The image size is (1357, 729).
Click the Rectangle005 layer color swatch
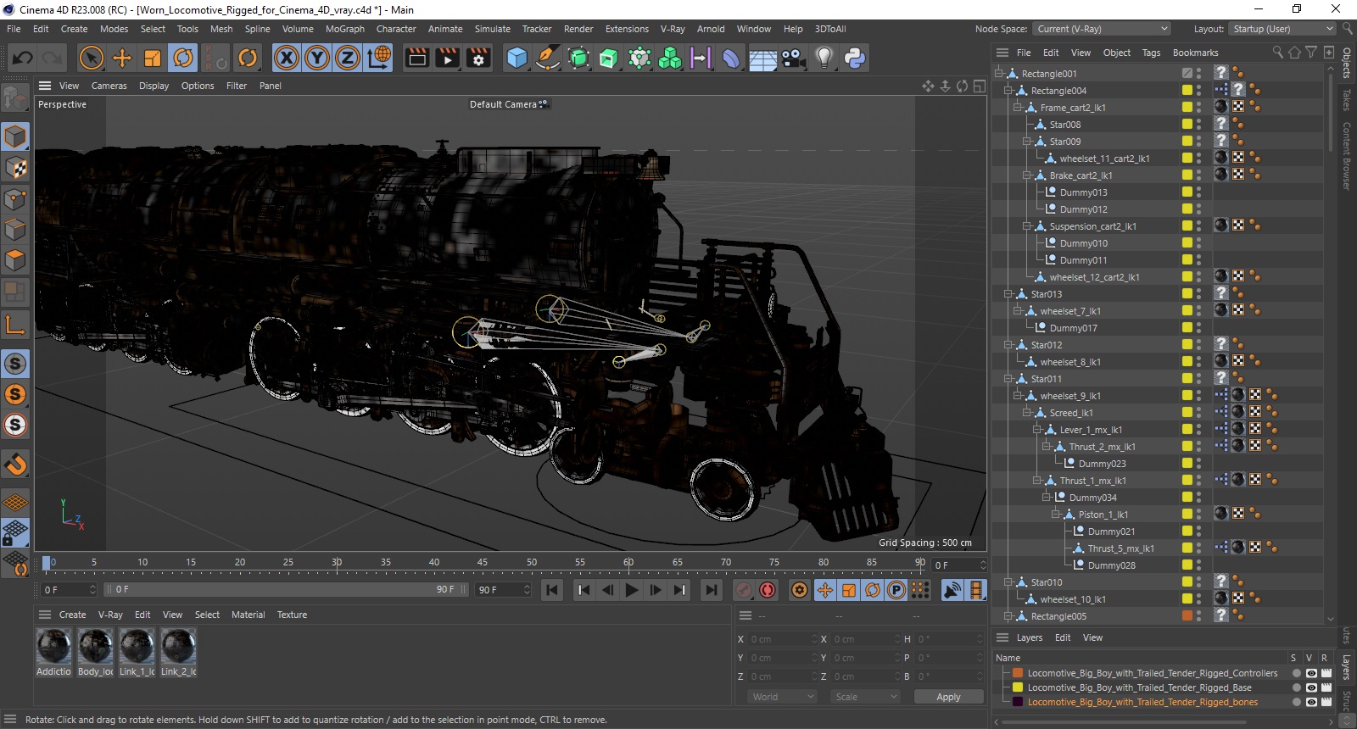pos(1187,616)
